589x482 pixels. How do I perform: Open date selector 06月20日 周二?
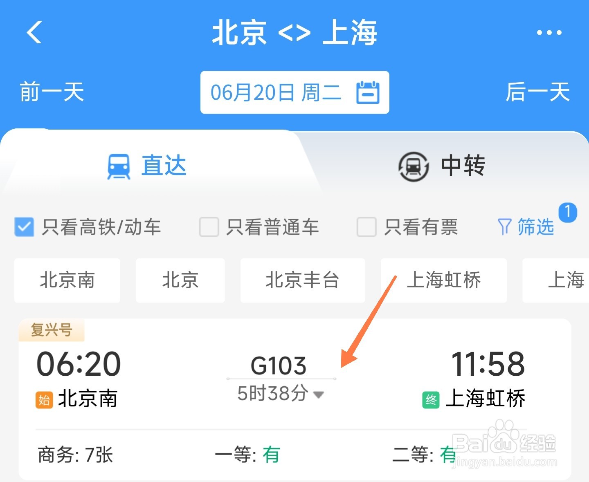click(294, 92)
